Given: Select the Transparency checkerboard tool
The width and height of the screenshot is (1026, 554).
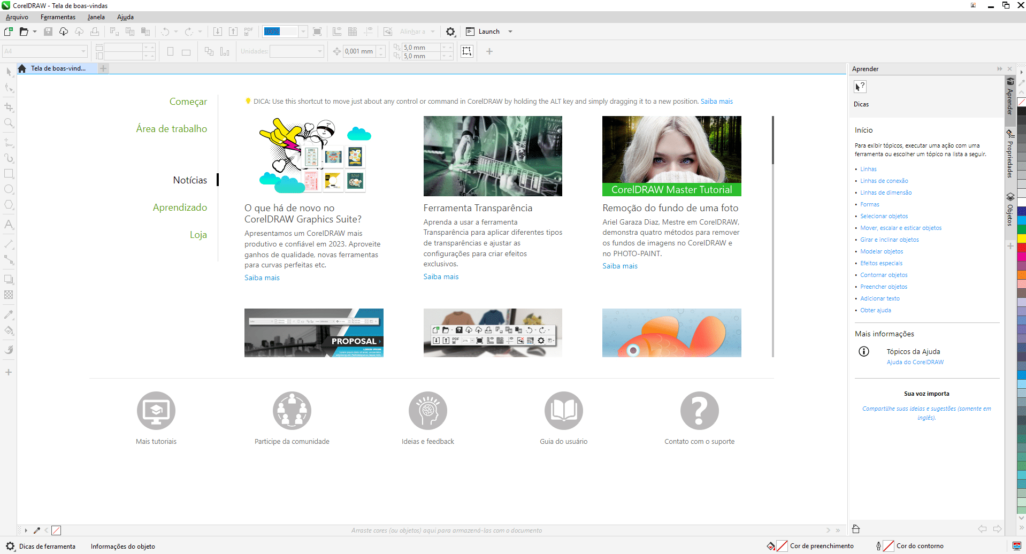Looking at the screenshot, I should tap(9, 295).
